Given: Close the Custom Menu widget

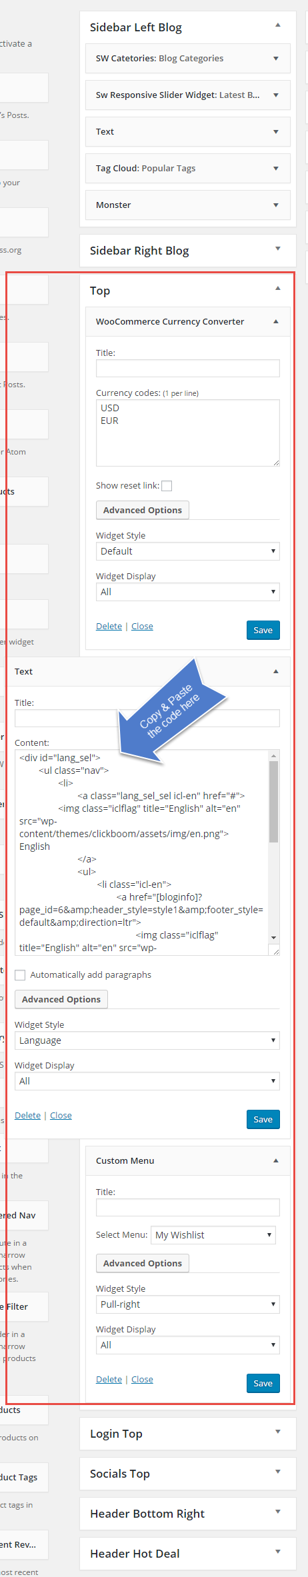Looking at the screenshot, I should [x=142, y=1380].
